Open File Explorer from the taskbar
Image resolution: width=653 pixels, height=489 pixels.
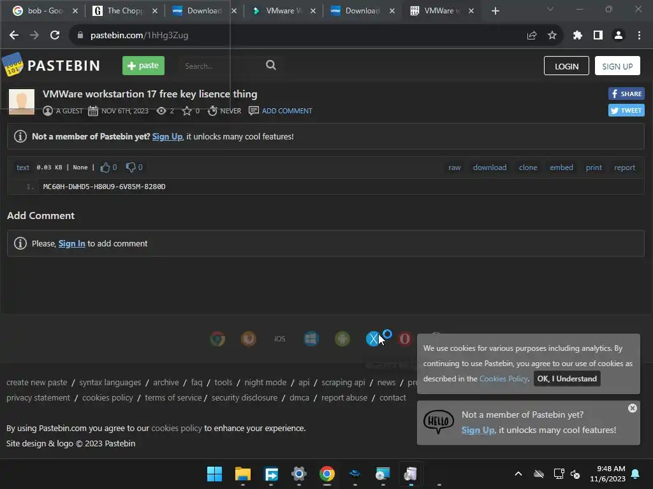[243, 474]
